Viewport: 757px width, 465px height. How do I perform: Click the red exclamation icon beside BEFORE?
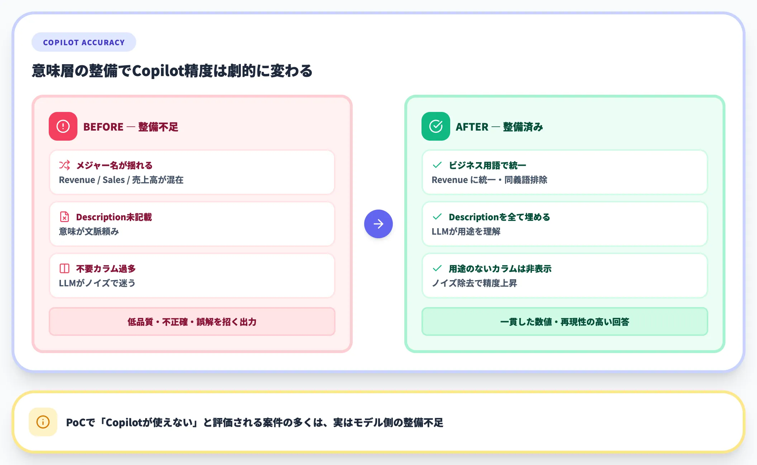[63, 126]
